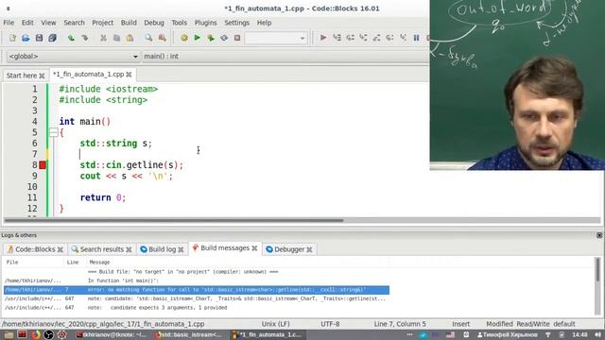The height and width of the screenshot is (340, 605).
Task: Select the "In function 'int main()':" message
Action: click(x=123, y=280)
